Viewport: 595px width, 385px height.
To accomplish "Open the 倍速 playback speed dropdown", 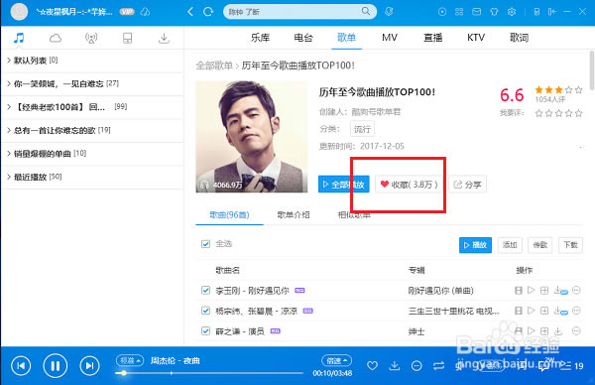I will [336, 360].
